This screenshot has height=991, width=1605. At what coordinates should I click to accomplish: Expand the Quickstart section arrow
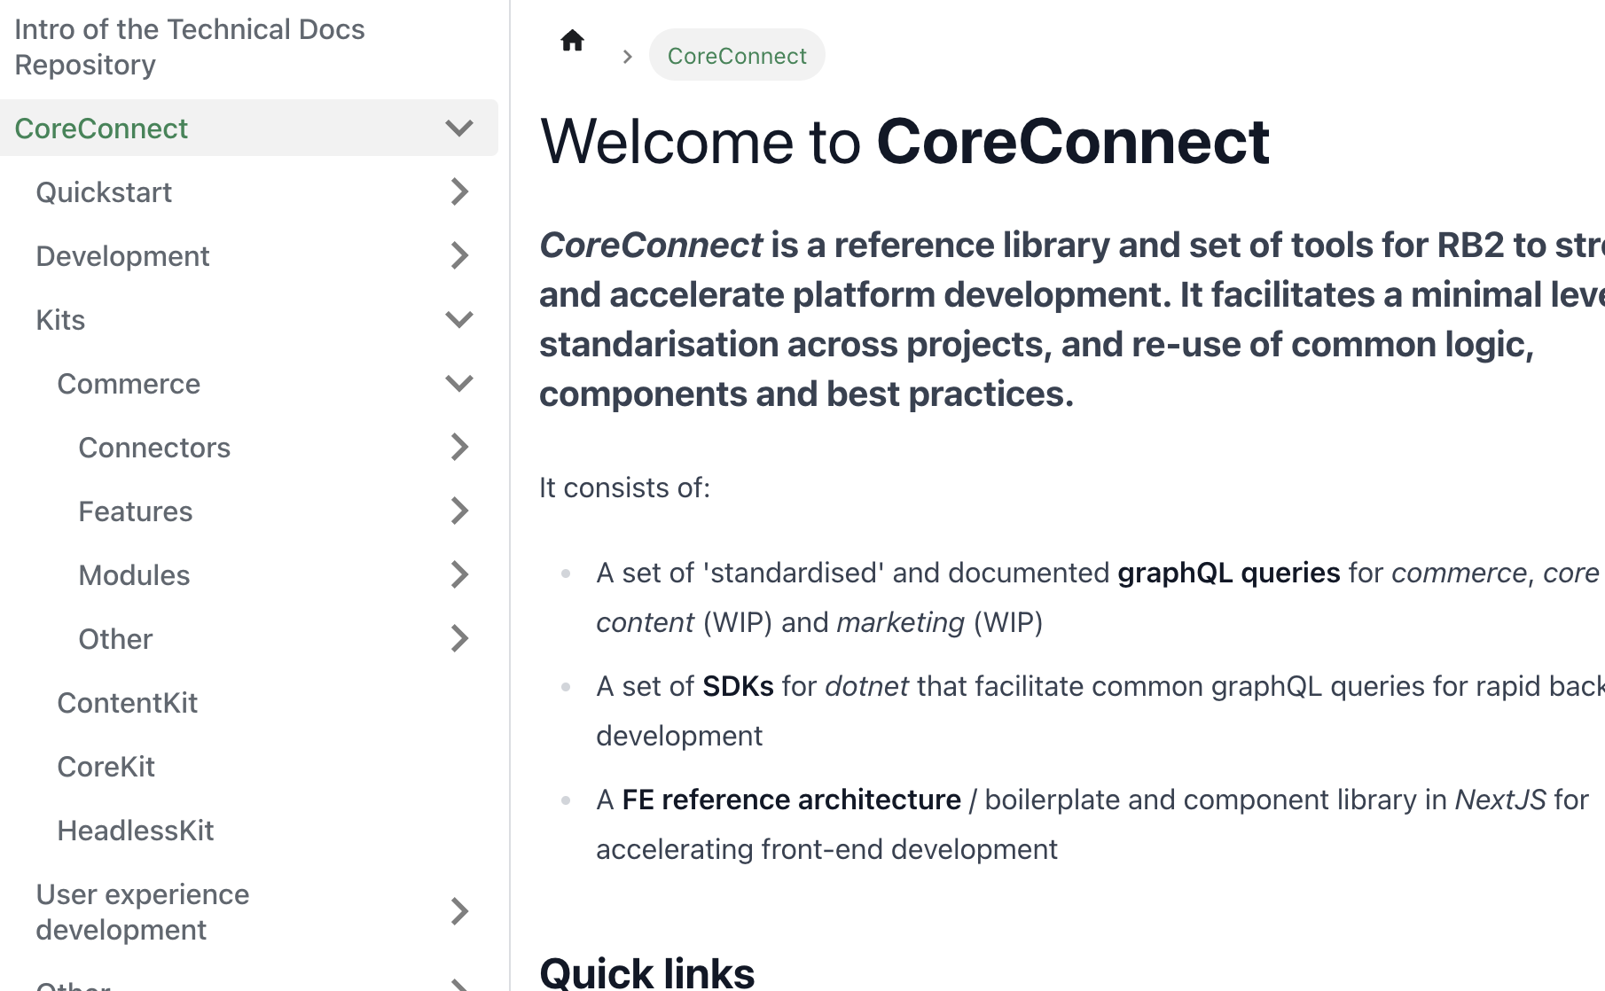click(x=458, y=192)
